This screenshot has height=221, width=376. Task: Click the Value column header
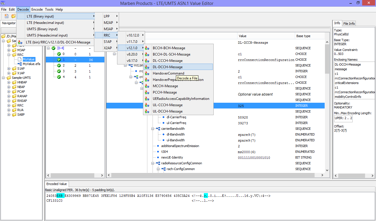click(266, 36)
